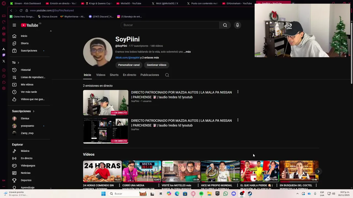
Task: Reload the page in browser
Action: (21, 10)
